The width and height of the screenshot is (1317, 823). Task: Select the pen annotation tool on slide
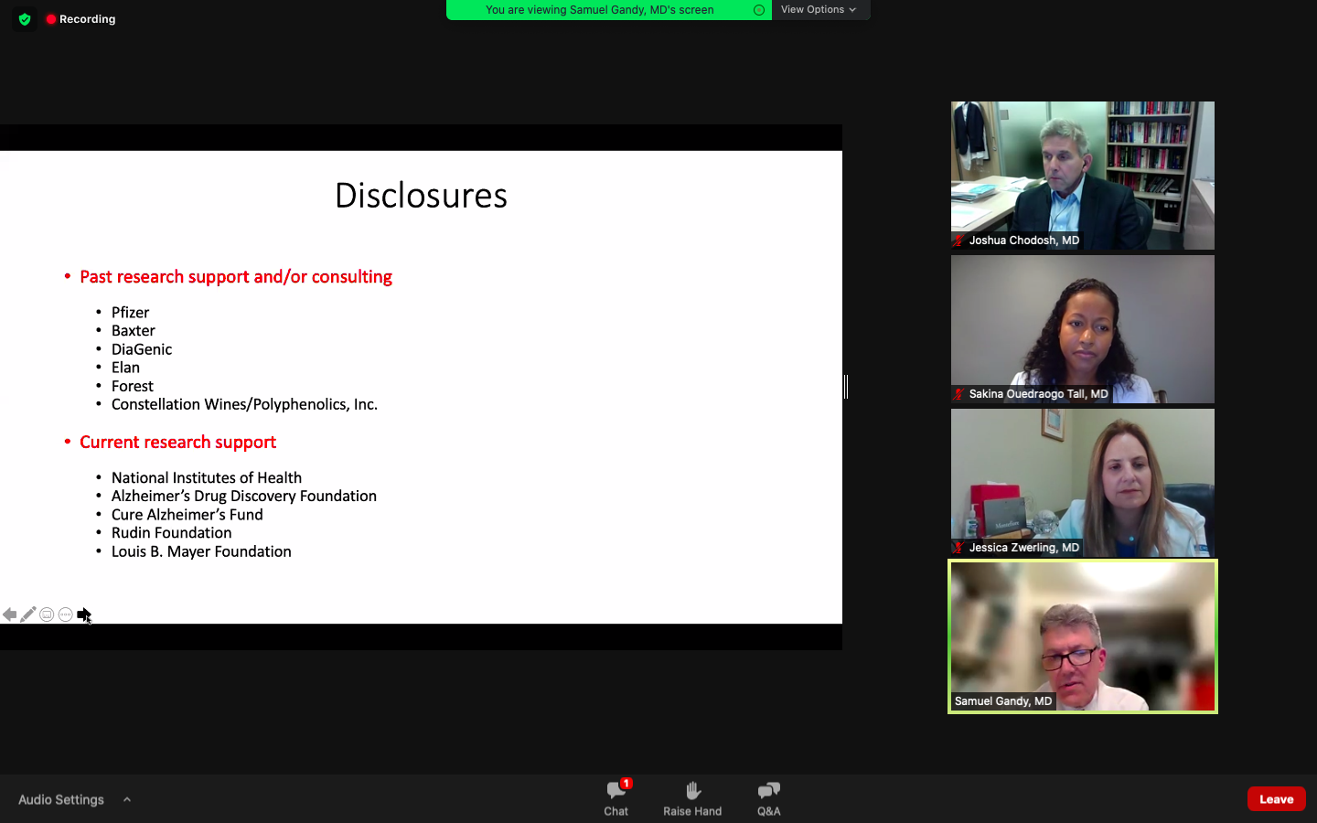(28, 615)
